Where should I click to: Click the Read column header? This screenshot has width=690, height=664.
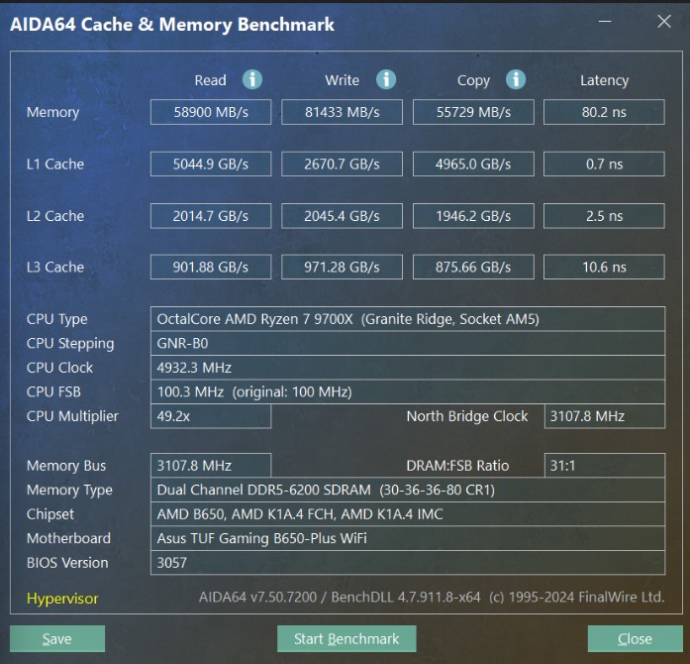point(210,80)
